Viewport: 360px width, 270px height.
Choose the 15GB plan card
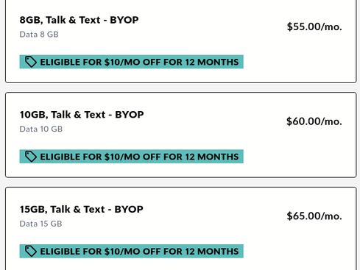[181, 229]
